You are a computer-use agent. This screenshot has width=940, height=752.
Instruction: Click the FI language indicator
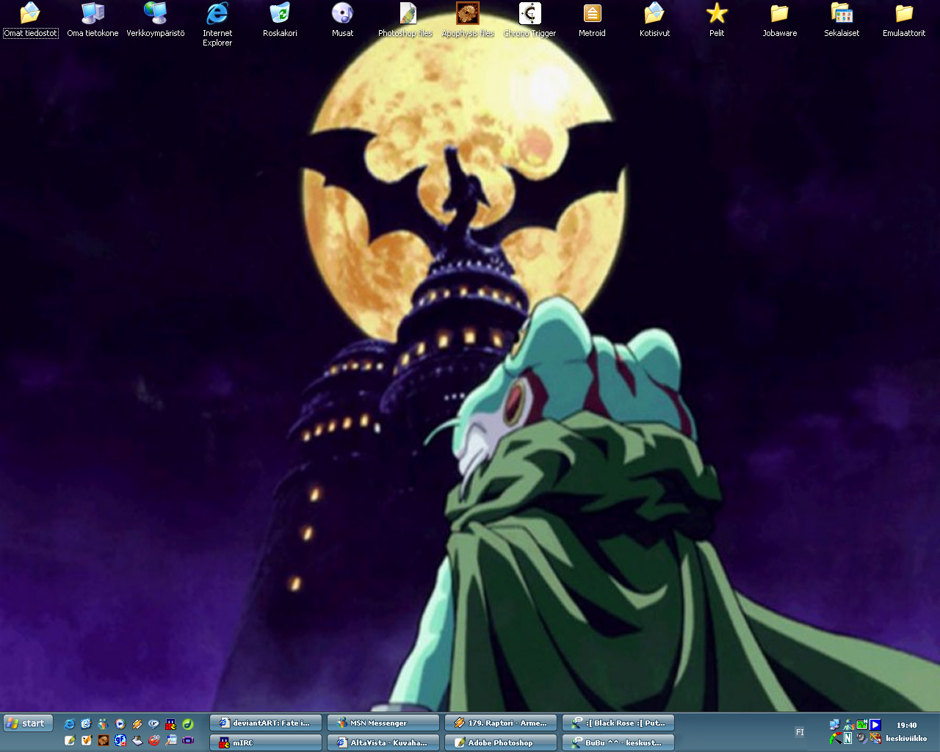[x=800, y=732]
